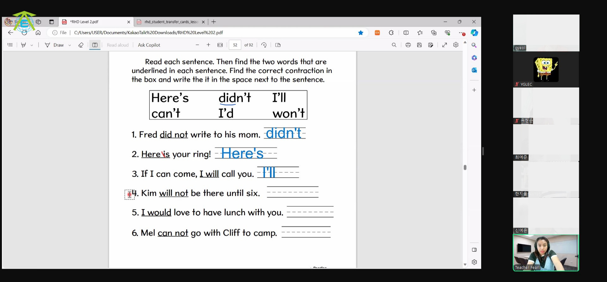Print the PDF document
The width and height of the screenshot is (607, 282).
408,45
